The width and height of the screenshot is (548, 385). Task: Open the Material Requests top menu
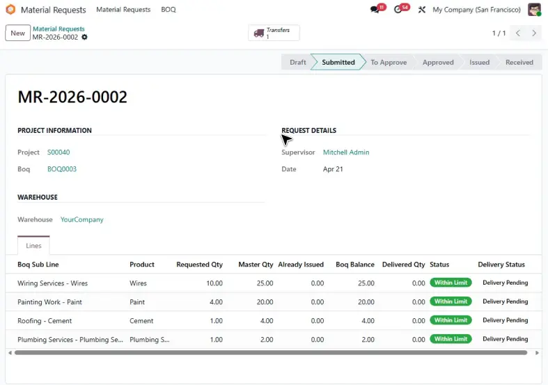[123, 10]
